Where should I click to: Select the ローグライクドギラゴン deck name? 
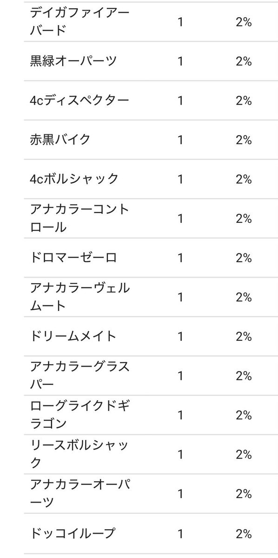click(x=79, y=415)
